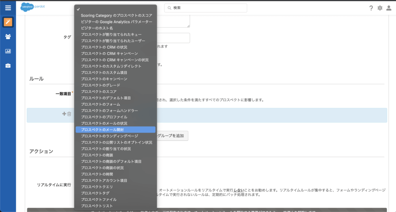Select プロスペクトのプロファイル

[115, 117]
